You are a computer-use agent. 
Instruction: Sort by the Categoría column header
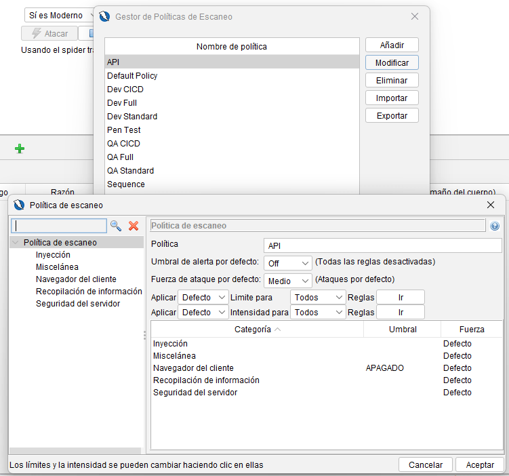(x=257, y=330)
